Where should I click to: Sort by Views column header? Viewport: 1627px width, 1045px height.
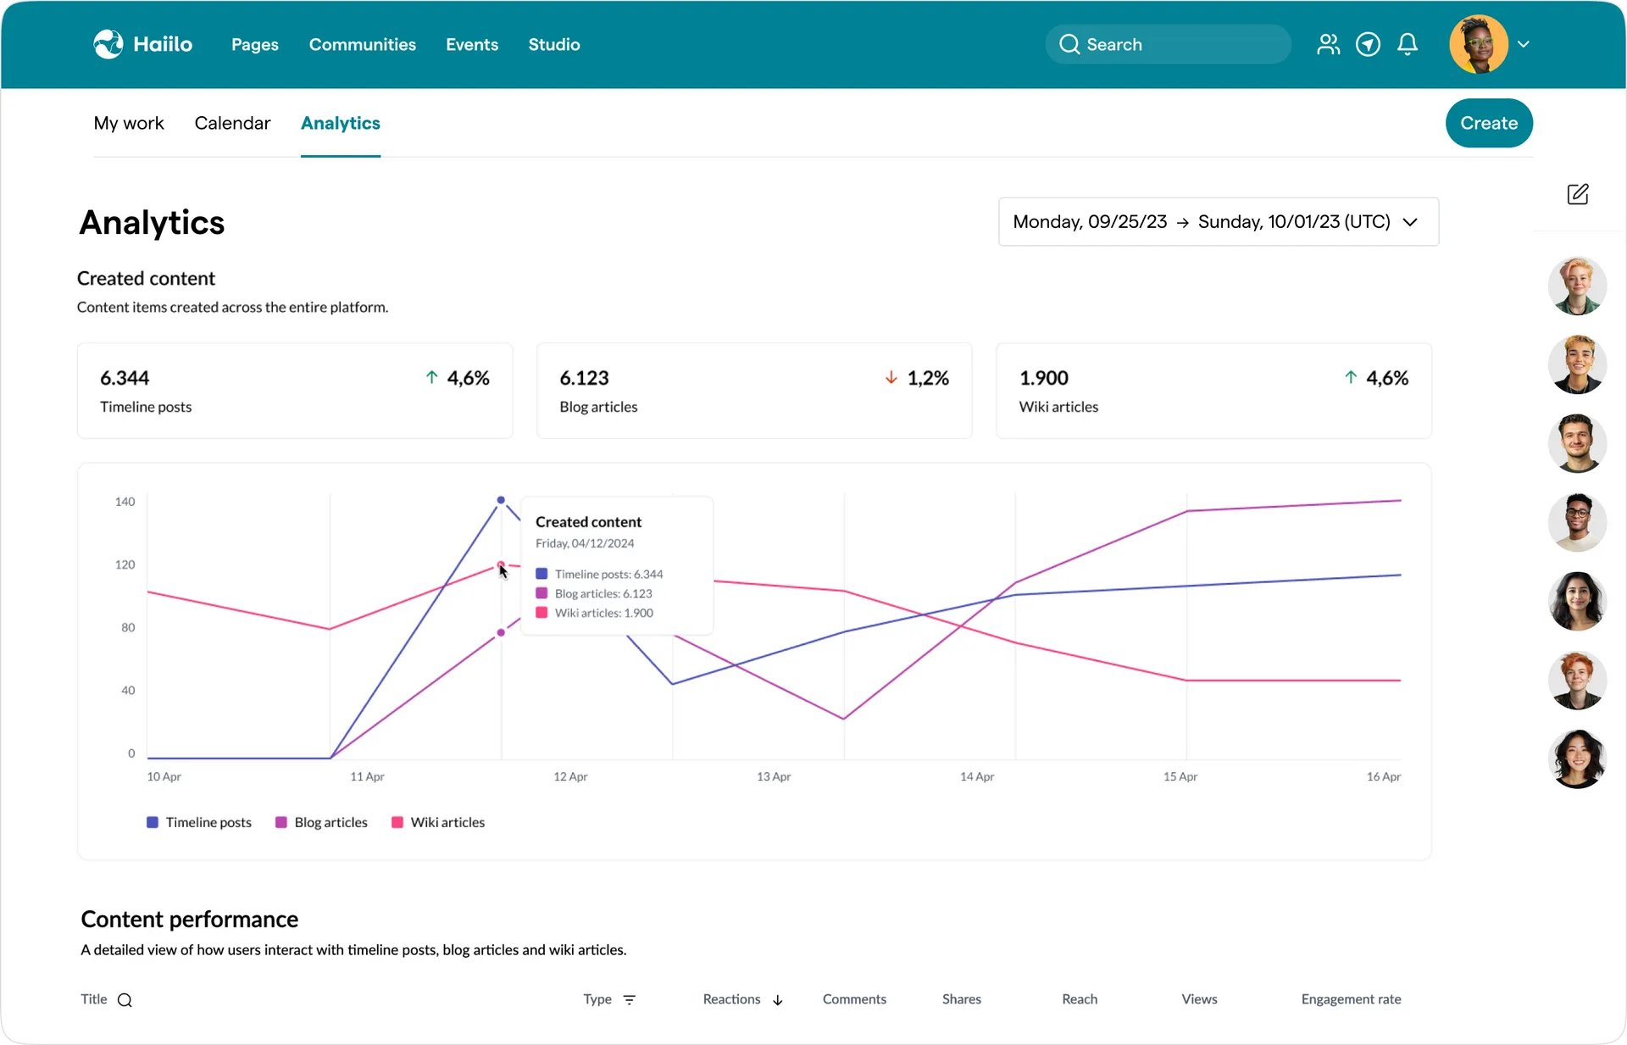point(1199,999)
